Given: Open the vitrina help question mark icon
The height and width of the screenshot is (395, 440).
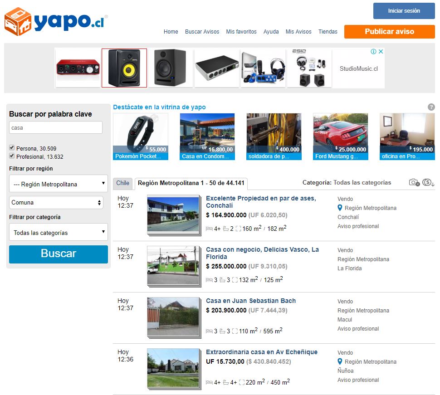Looking at the screenshot, I should [x=431, y=107].
